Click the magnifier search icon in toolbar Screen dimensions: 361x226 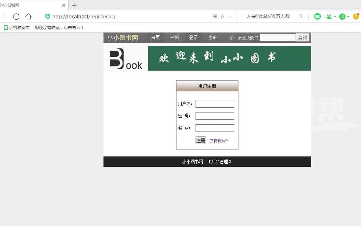tap(300, 16)
